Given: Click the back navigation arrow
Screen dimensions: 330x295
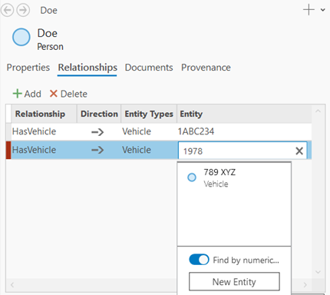Looking at the screenshot, I should 7,10.
